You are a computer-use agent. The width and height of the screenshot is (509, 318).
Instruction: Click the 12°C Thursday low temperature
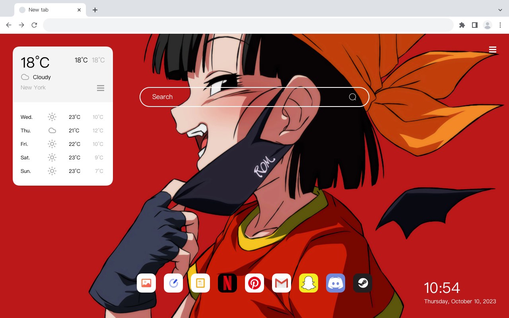pos(98,130)
